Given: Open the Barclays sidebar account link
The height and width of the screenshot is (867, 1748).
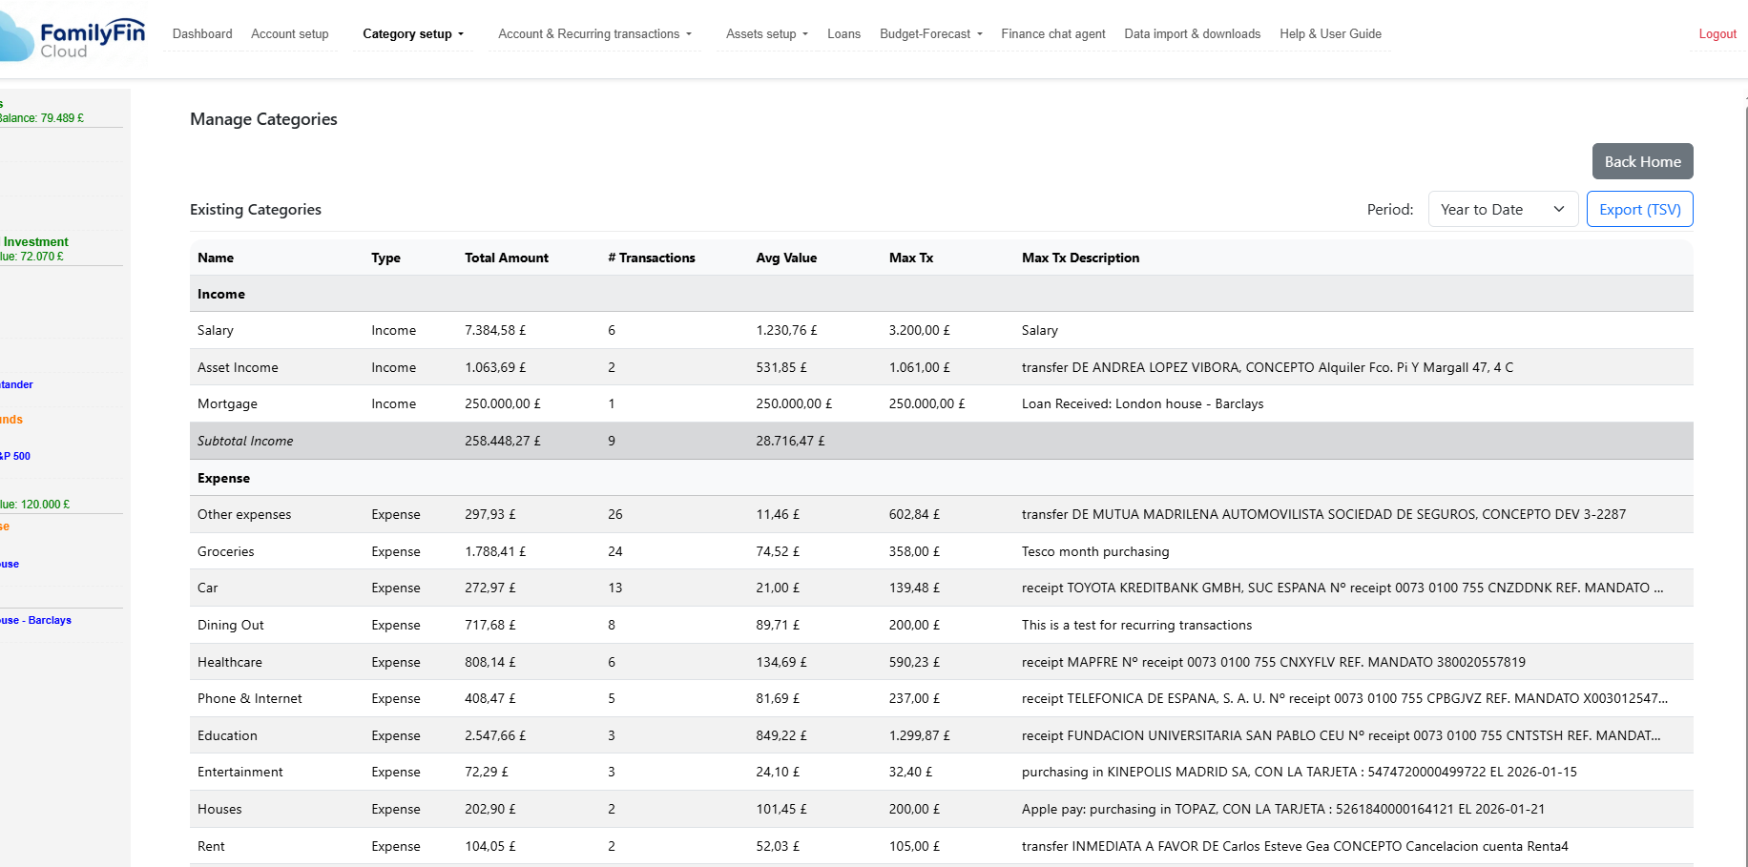Looking at the screenshot, I should [x=35, y=620].
